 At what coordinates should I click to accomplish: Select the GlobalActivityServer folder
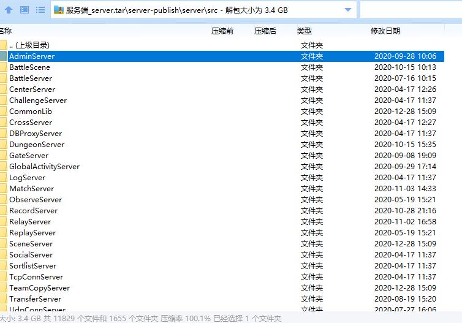pyautogui.click(x=44, y=167)
